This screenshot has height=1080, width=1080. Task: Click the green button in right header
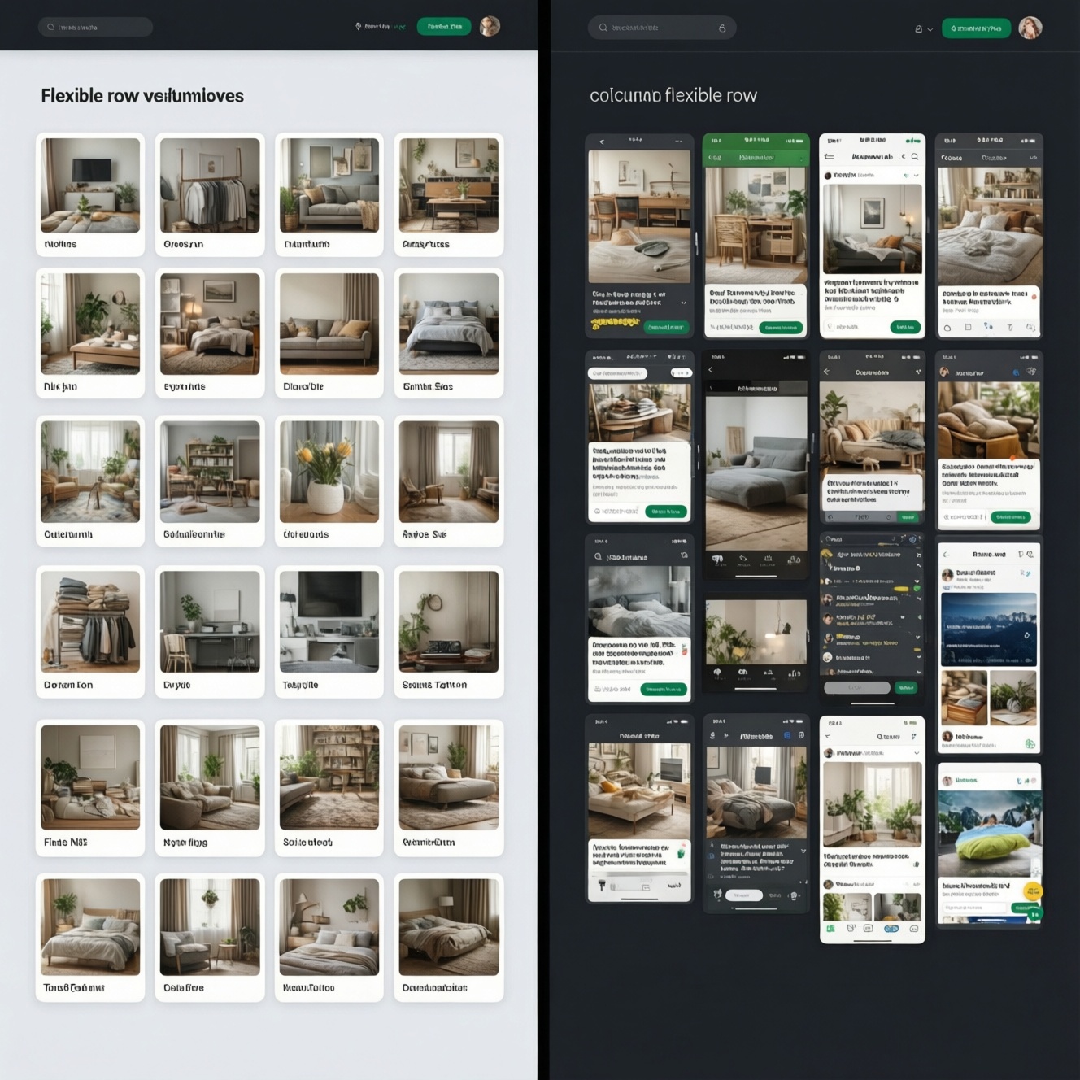976,28
